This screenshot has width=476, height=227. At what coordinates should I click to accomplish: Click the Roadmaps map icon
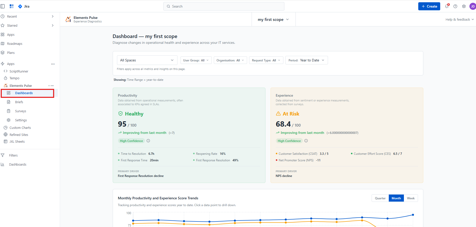tap(3, 44)
